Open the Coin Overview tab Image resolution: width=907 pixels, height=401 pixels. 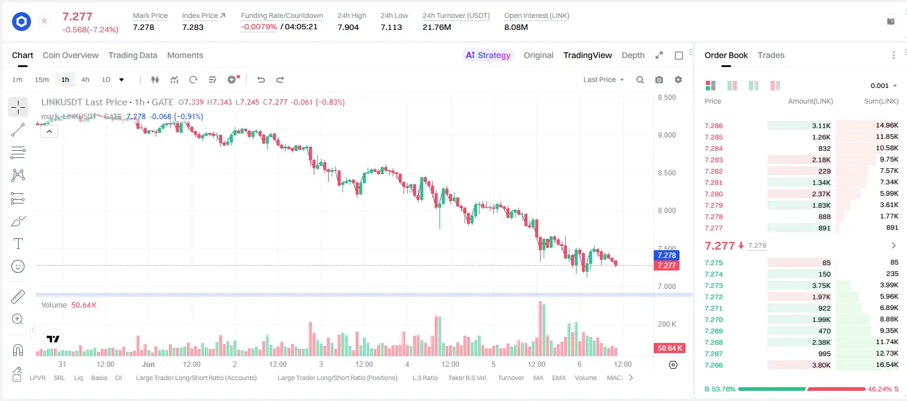point(71,55)
